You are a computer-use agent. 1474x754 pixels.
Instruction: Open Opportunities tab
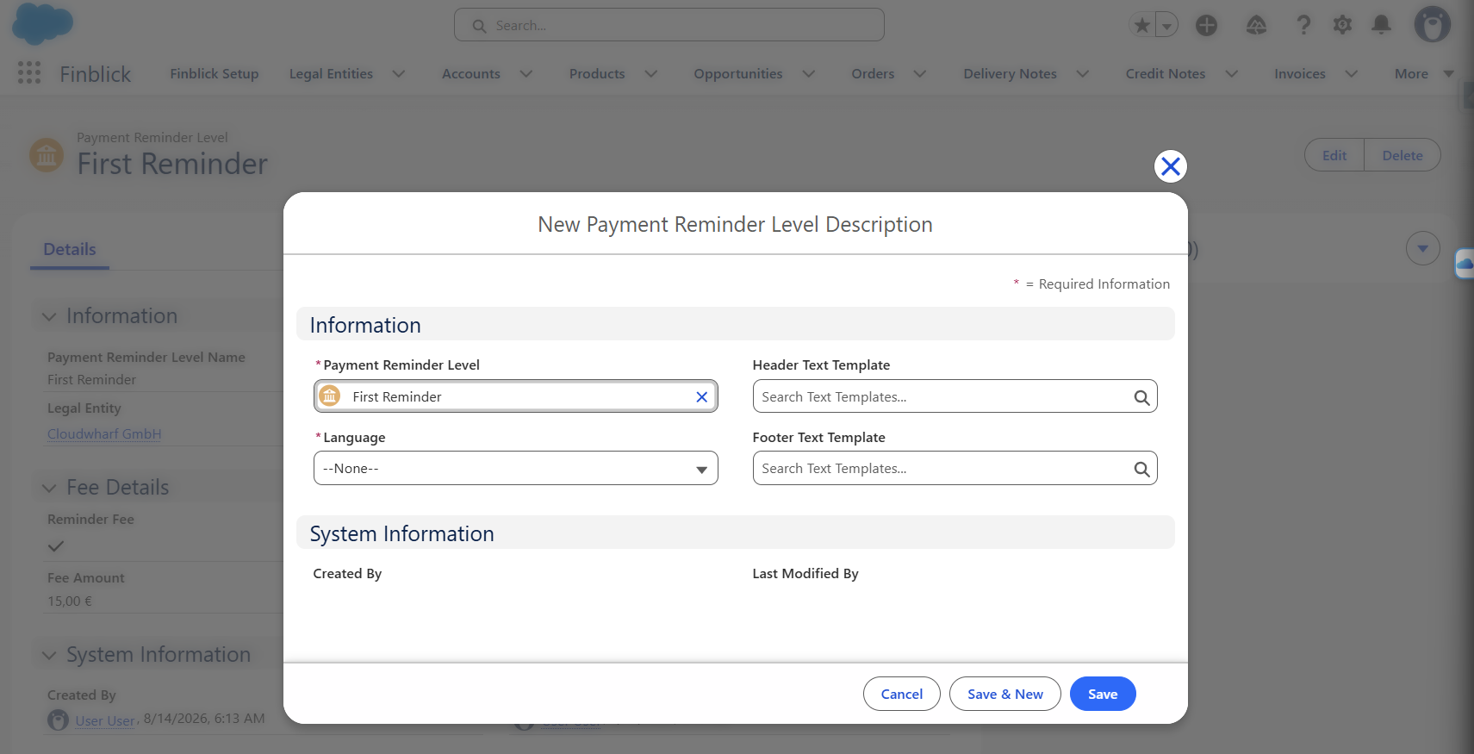[738, 74]
